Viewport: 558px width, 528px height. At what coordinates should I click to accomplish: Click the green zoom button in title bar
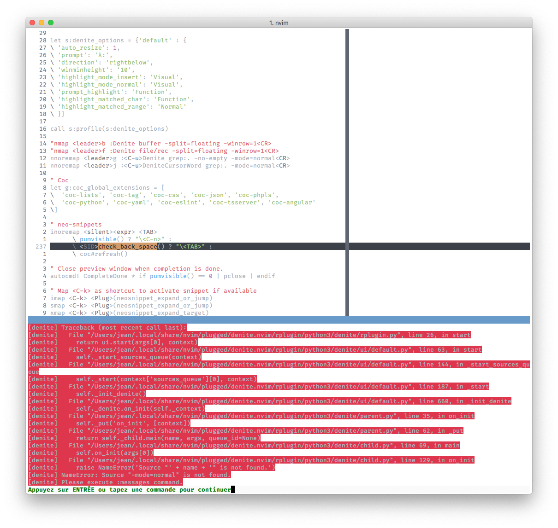click(x=51, y=22)
